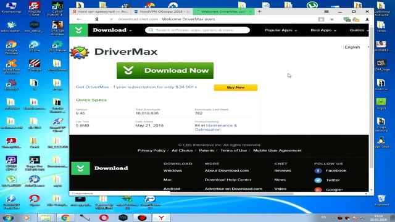Image resolution: width=395 pixels, height=222 pixels.
Task: Click the green Download logo in footer
Action: pos(80,168)
